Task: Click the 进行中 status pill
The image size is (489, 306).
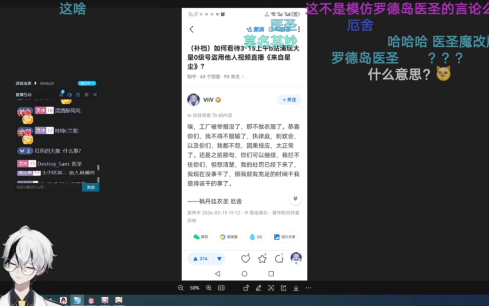Action: pos(87,83)
